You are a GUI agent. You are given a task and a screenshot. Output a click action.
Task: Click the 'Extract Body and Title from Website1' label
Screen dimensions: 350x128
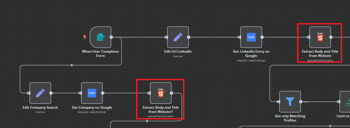(x=161, y=110)
